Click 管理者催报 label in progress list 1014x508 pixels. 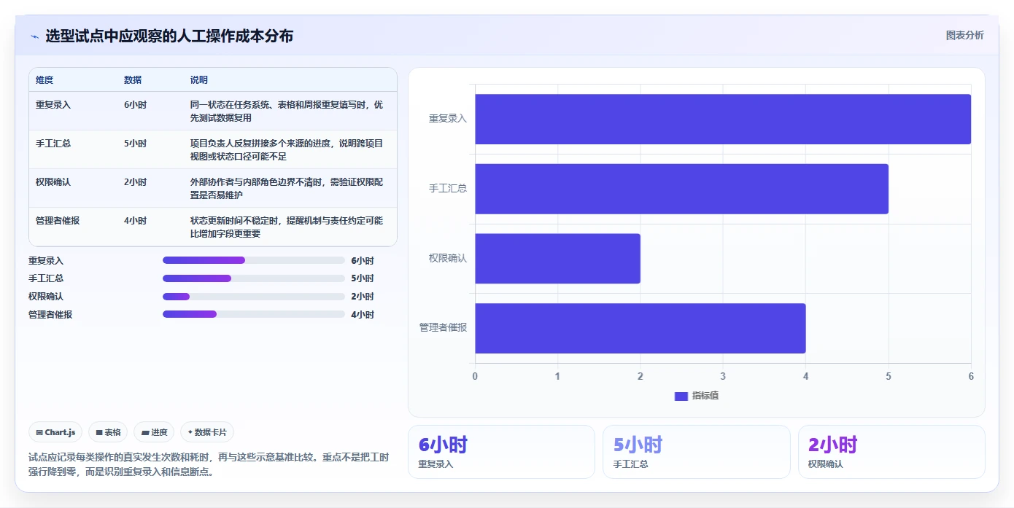click(50, 315)
